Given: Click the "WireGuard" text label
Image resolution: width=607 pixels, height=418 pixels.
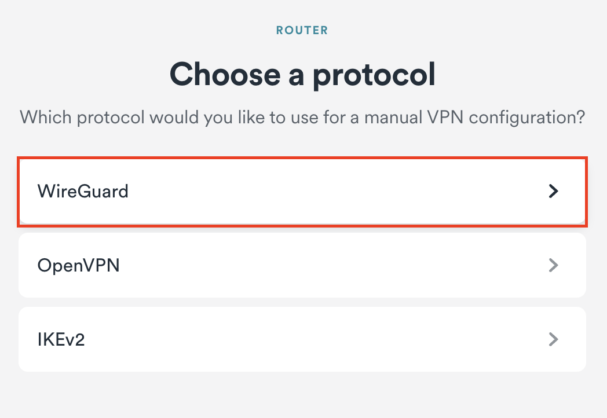Looking at the screenshot, I should tap(83, 191).
